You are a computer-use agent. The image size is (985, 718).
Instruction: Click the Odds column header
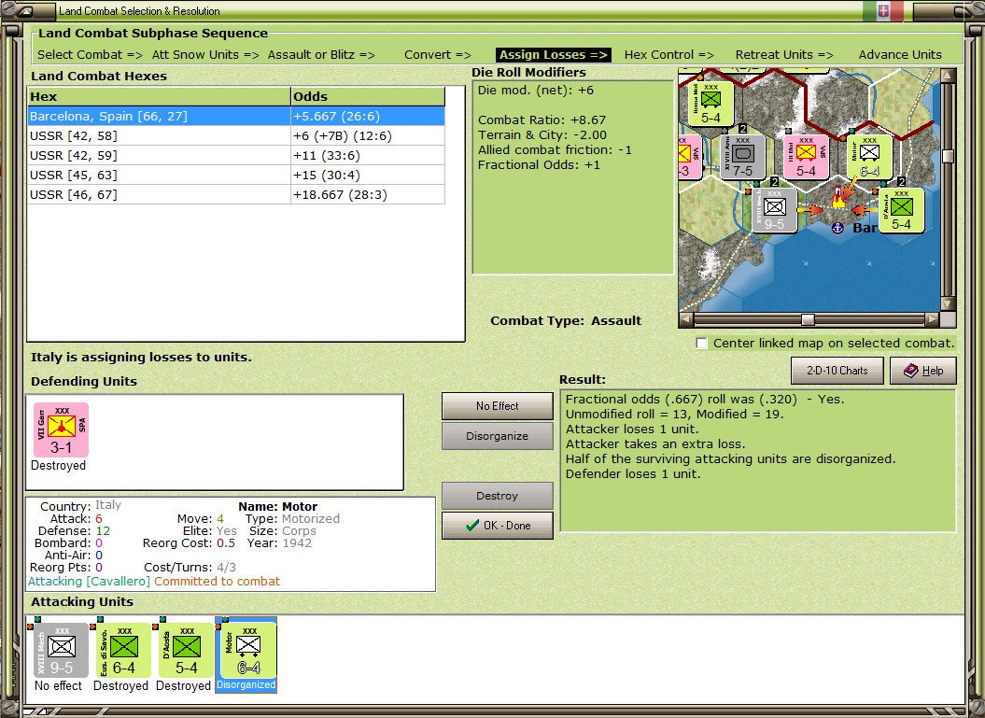pos(368,97)
